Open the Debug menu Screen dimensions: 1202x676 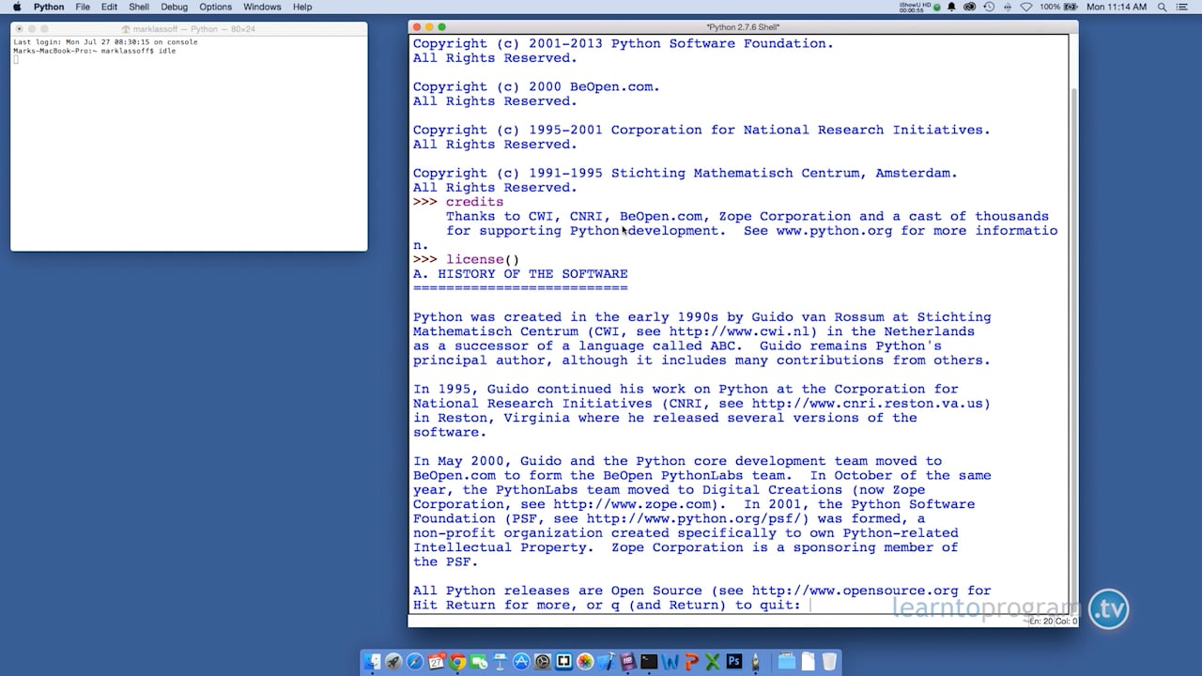[174, 7]
